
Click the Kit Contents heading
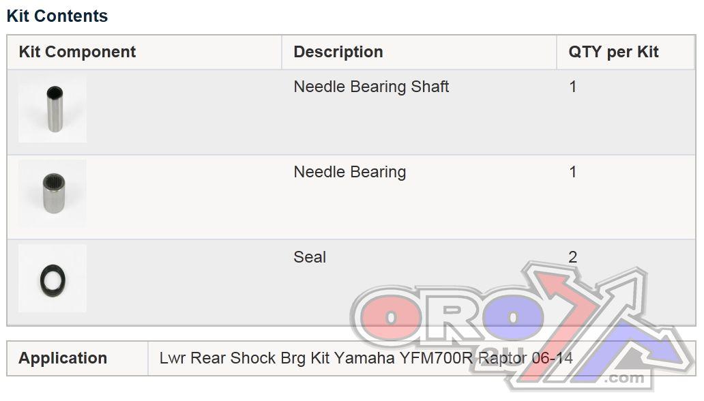click(x=57, y=16)
